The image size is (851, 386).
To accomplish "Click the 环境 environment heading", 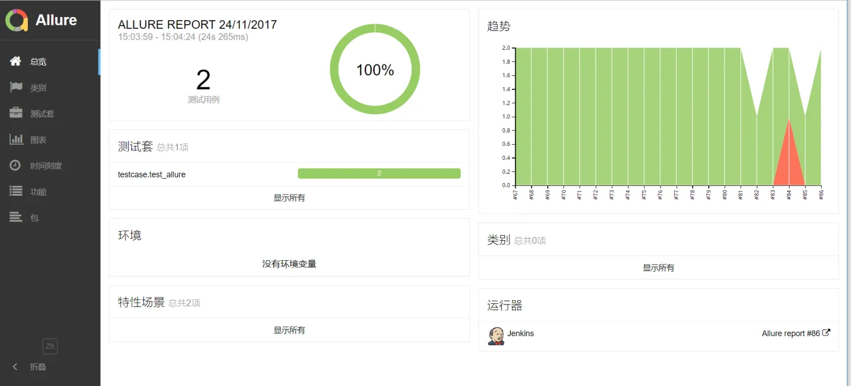I will [x=129, y=235].
